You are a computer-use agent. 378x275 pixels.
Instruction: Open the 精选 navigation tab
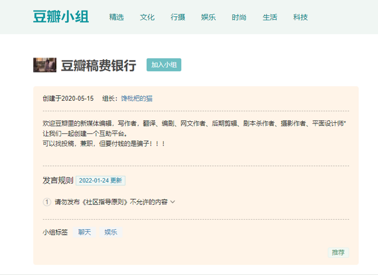[116, 17]
